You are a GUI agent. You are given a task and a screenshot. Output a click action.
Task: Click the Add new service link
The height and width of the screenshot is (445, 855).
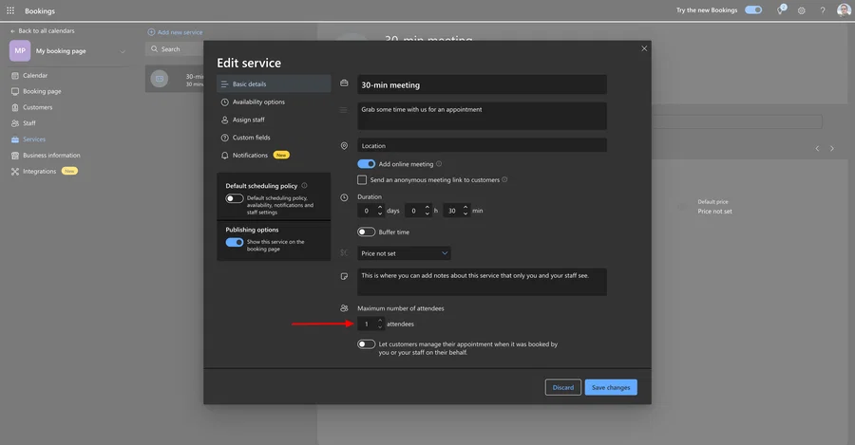tap(175, 32)
